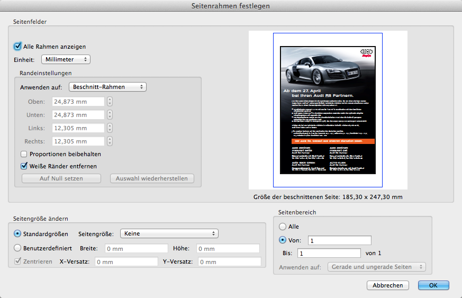Click the Links margin stepper
Image resolution: width=462 pixels, height=298 pixels.
point(110,128)
